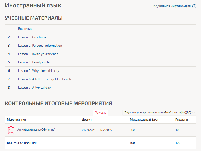The image size is (201, 151).
Task: Open Lesson 5. Why I love this city
Action: [x=39, y=71]
